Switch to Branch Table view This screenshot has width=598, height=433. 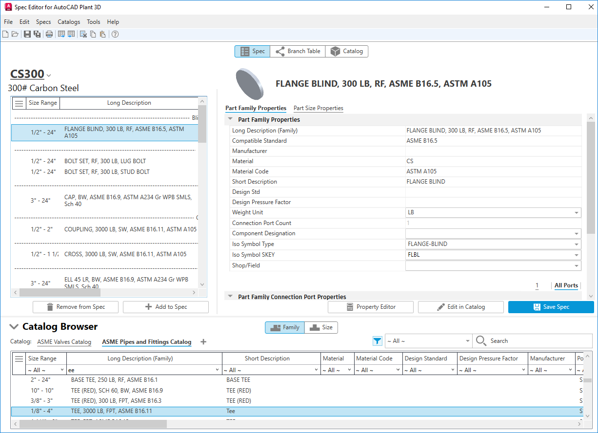(298, 51)
